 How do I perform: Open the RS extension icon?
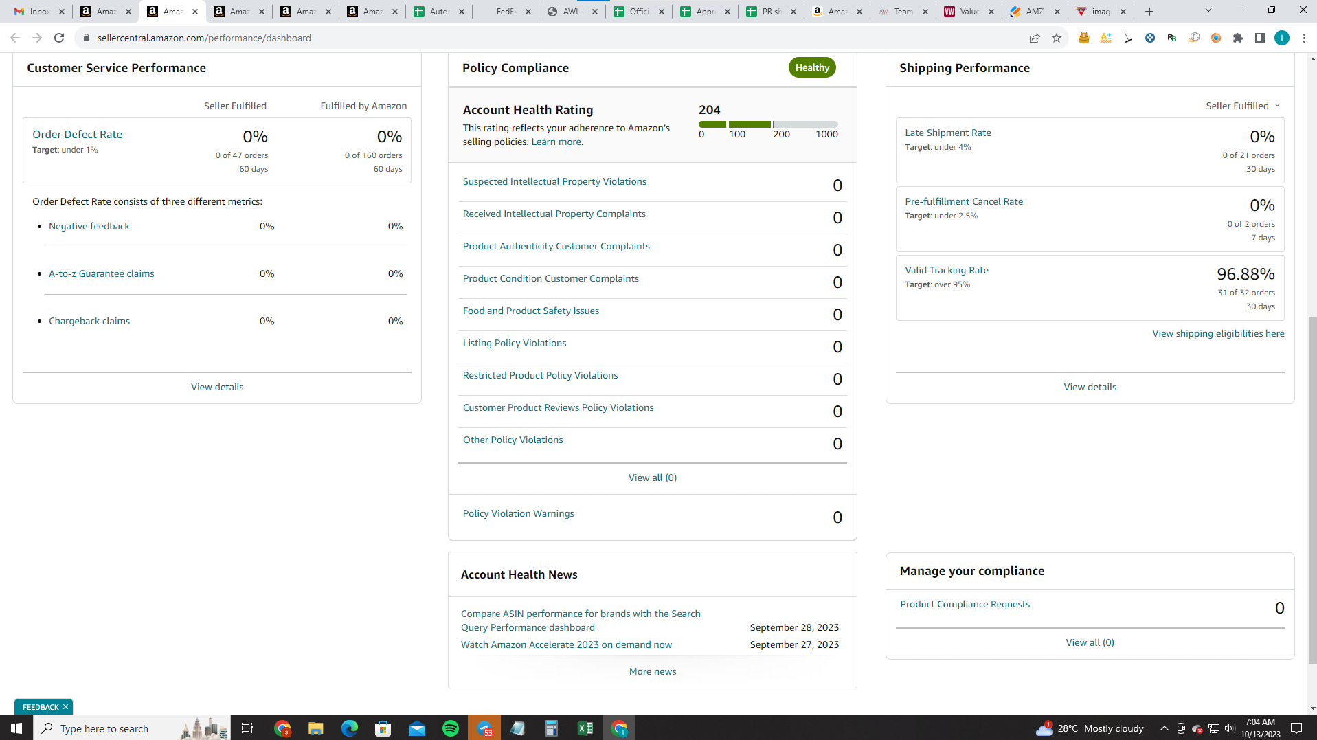point(1172,38)
